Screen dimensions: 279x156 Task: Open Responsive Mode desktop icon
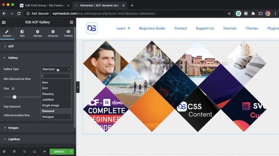tap(34, 152)
